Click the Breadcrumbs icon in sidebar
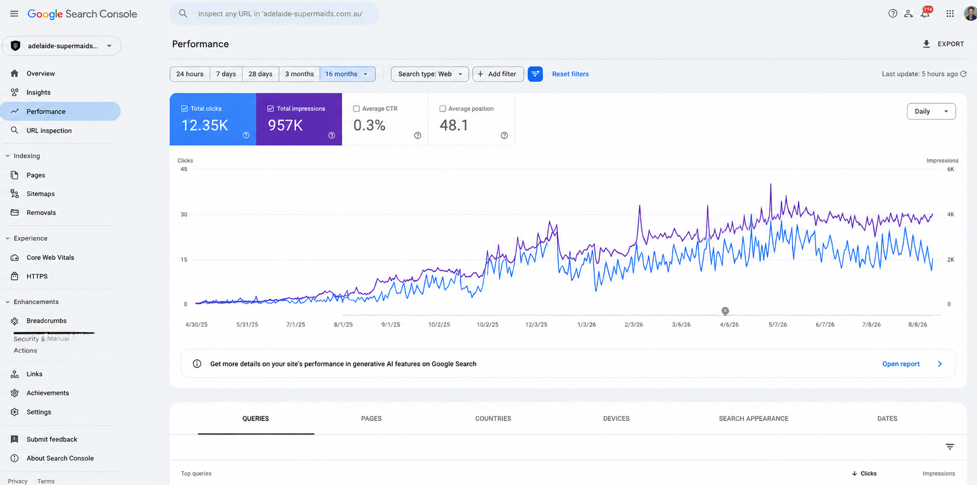The height and width of the screenshot is (485, 977). [15, 321]
